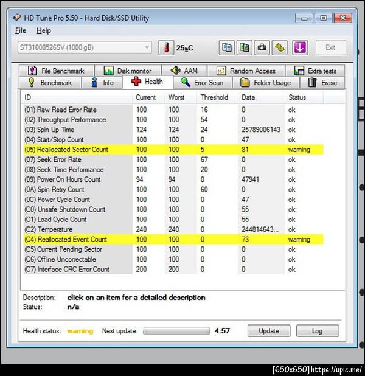Switch to the File Benchmark tab

pyautogui.click(x=57, y=71)
